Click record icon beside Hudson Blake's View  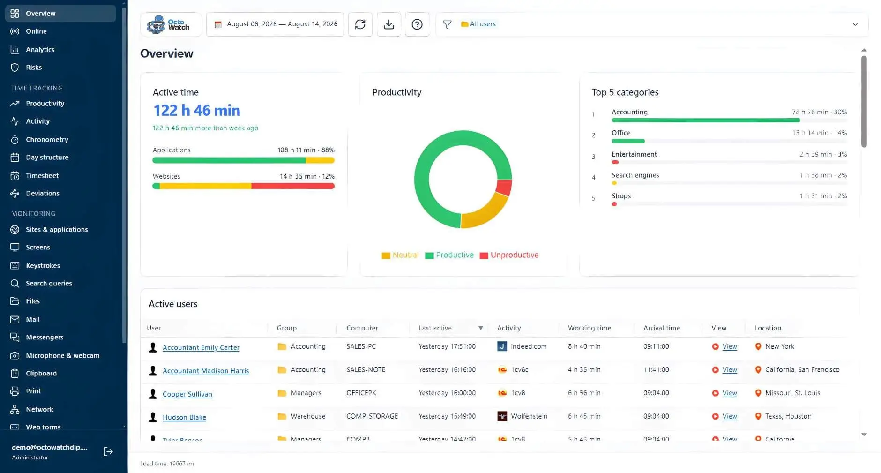click(715, 416)
